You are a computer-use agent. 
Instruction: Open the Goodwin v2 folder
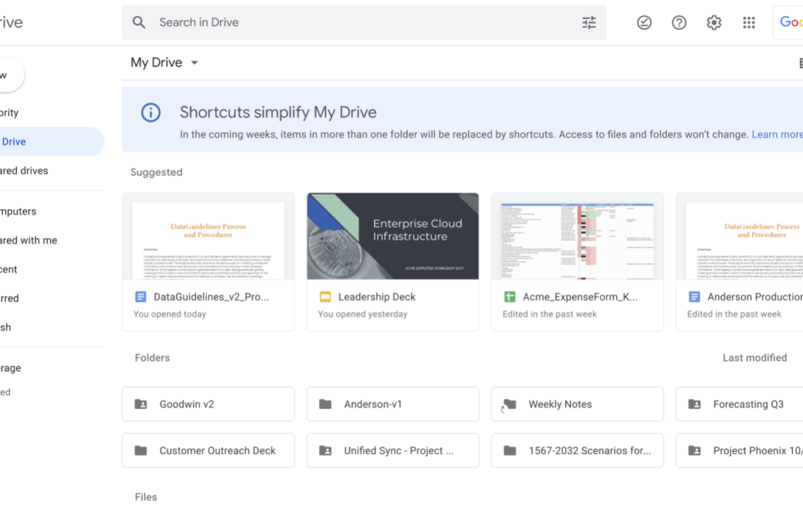pos(208,405)
